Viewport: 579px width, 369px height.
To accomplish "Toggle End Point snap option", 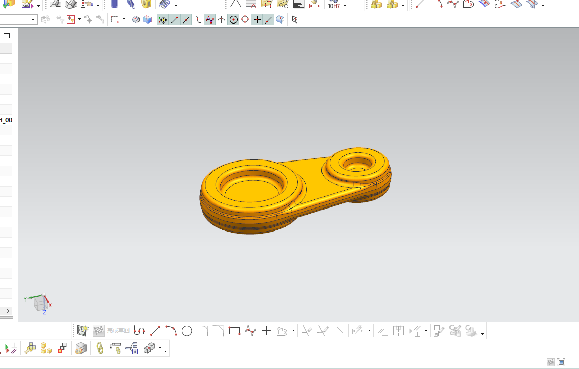I will 175,19.
